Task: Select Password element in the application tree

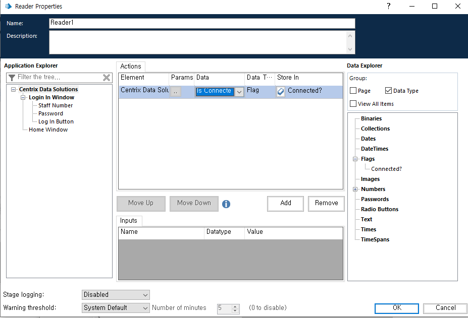Action: tap(51, 113)
